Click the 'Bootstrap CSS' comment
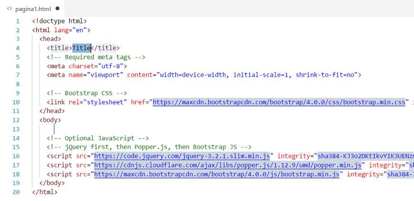The image size is (414, 201). 87,93
